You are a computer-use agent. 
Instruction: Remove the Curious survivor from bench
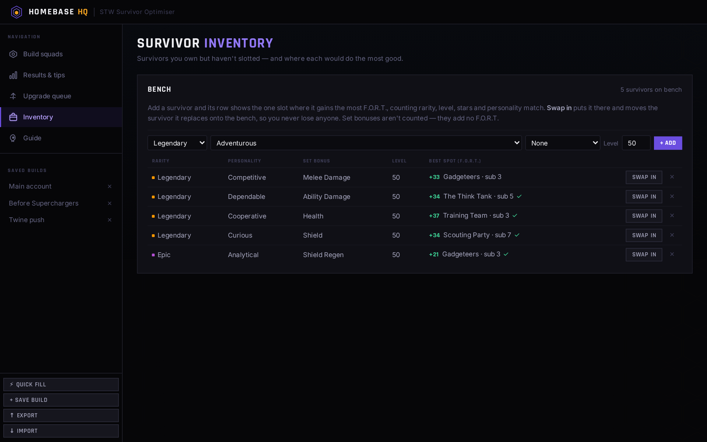coord(672,235)
